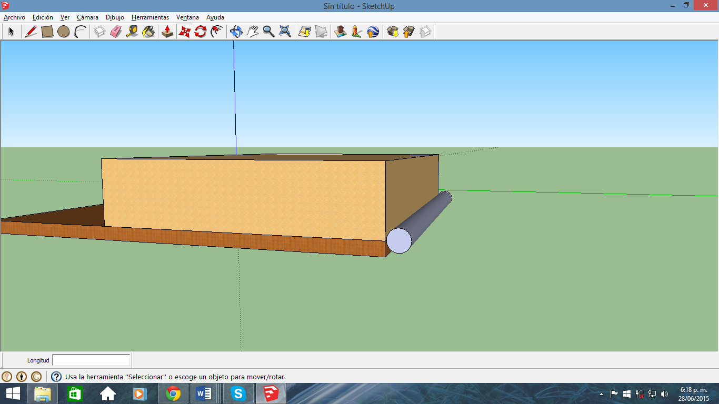
Task: Click the geo-location status bar icon
Action: pos(7,377)
